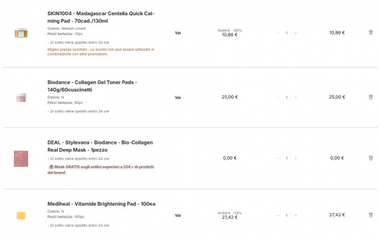Decrease quantity of Biodance Toner Pads
This screenshot has height=239, width=380.
click(278, 97)
